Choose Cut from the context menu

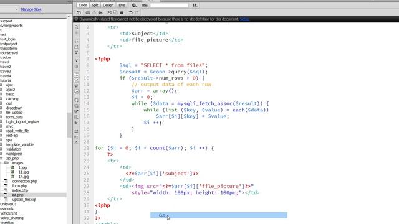219,215
